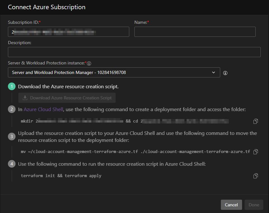The width and height of the screenshot is (269, 213).
Task: Click the step 4 number badge
Action: (x=11, y=164)
